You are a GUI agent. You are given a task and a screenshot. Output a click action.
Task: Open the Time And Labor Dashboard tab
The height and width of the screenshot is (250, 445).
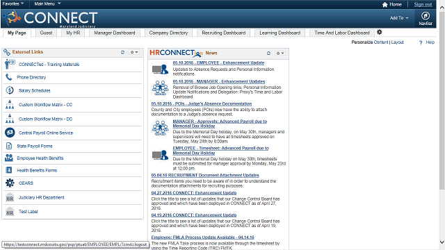coord(342,33)
